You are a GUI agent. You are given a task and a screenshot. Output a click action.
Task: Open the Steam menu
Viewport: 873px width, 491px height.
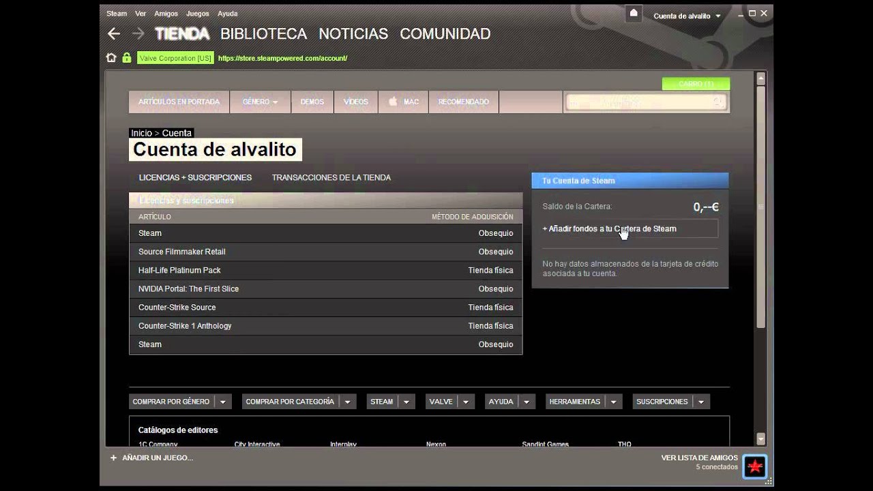click(x=117, y=14)
